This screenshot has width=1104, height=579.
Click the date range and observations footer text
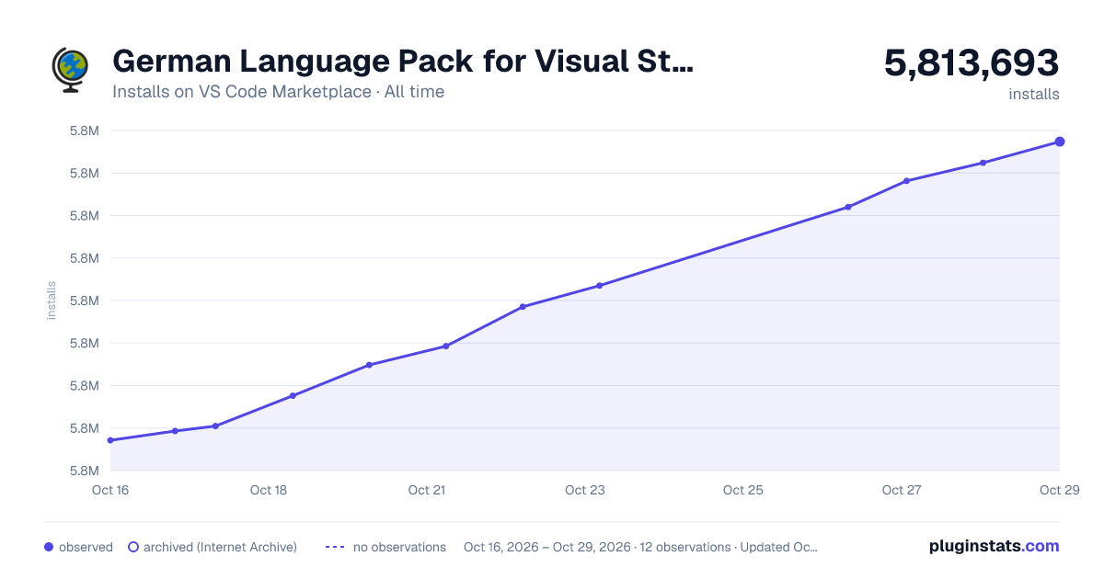pyautogui.click(x=640, y=547)
